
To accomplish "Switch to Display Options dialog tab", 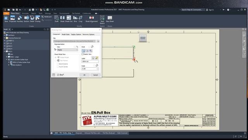I will click(76, 35).
